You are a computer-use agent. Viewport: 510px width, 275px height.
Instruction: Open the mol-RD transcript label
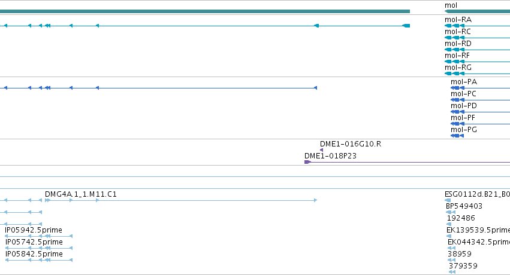(x=458, y=44)
